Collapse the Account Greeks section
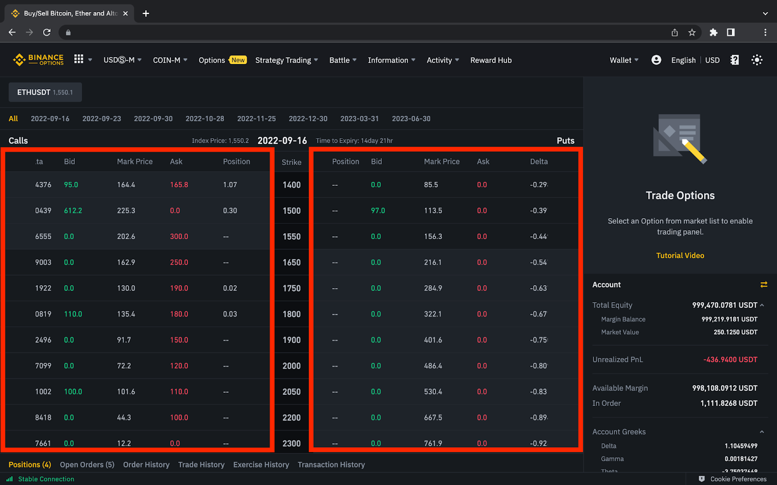 [x=761, y=432]
